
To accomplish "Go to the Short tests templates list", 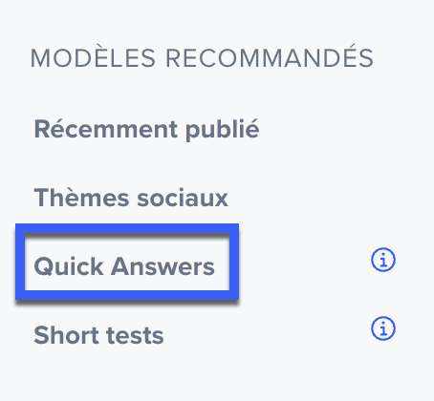I will coord(98,335).
